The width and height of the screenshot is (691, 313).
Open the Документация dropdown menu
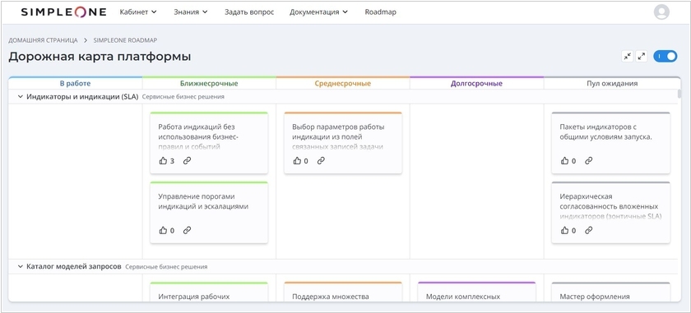coord(318,12)
